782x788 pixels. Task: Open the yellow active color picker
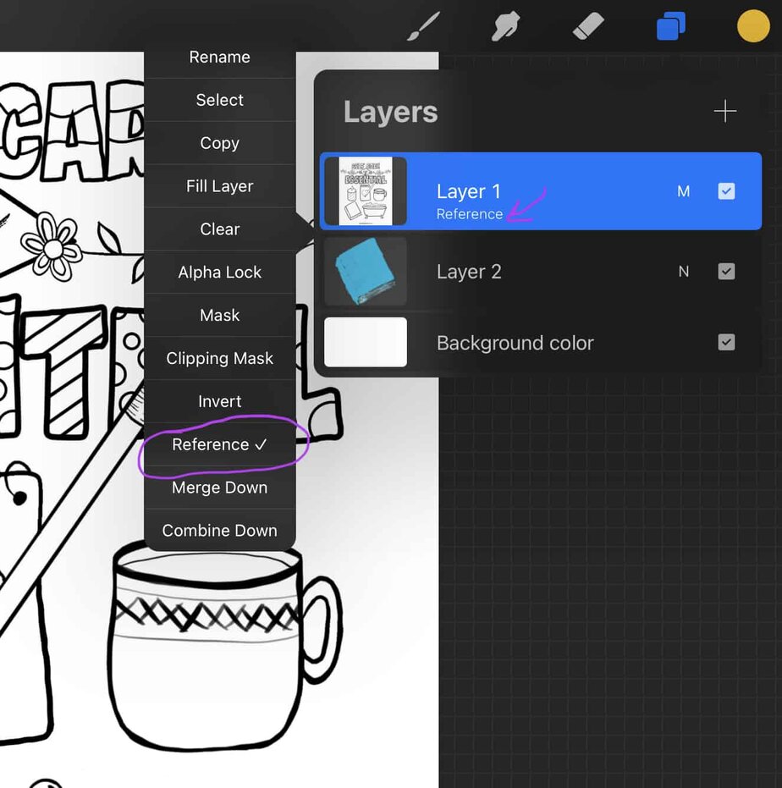(752, 26)
